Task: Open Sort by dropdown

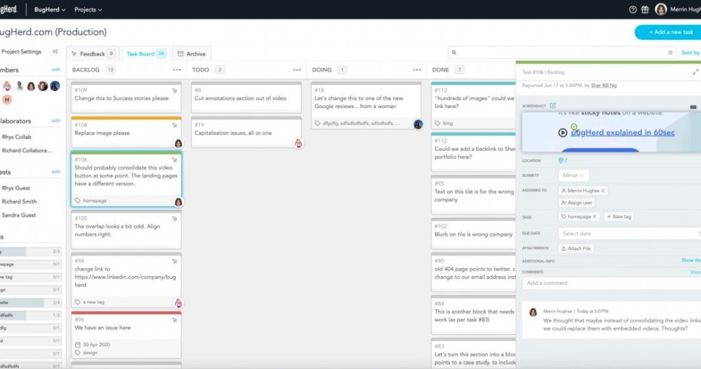Action: [691, 53]
